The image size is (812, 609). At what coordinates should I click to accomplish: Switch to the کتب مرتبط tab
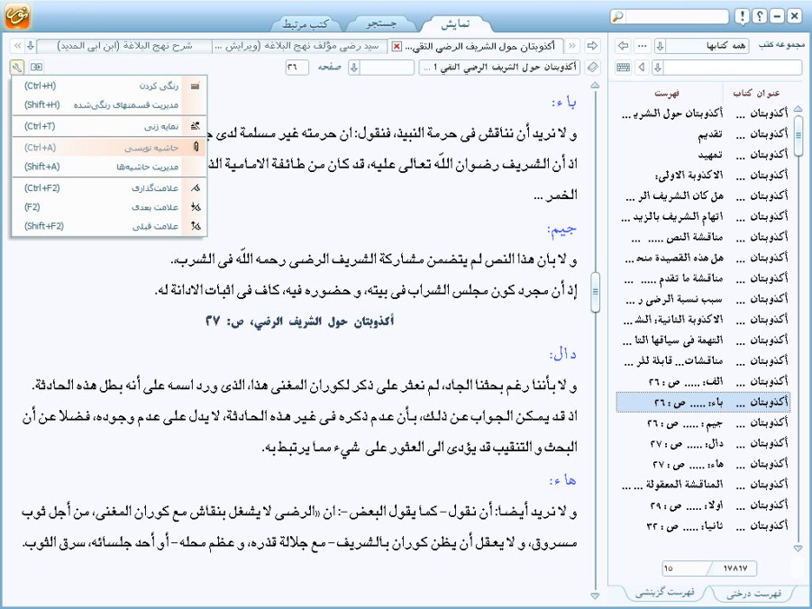pos(306,23)
